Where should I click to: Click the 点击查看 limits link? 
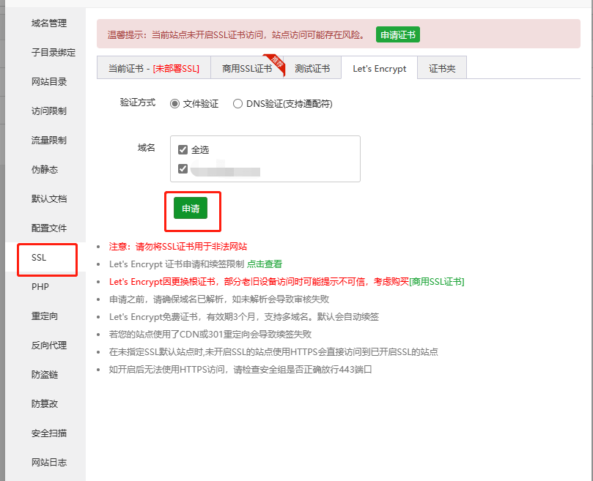265,264
